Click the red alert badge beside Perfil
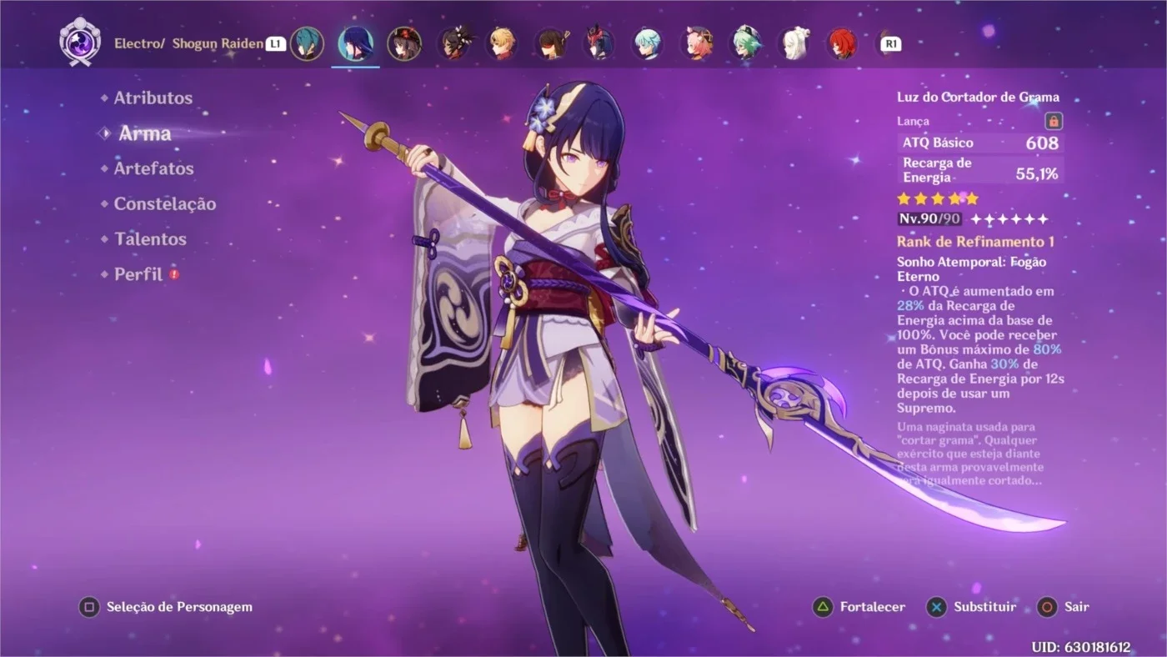This screenshot has width=1167, height=657. coord(174,273)
